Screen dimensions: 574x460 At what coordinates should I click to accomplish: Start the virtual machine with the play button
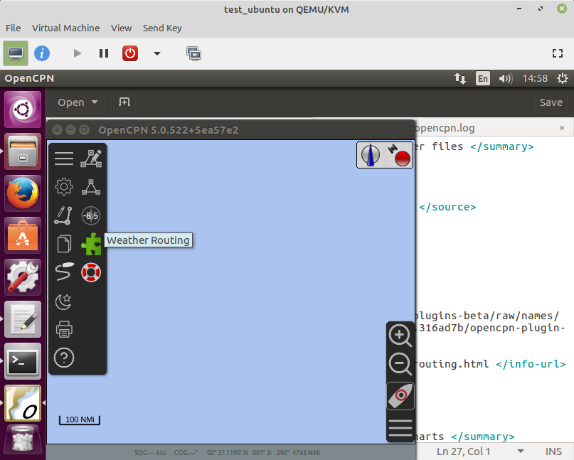coord(78,53)
